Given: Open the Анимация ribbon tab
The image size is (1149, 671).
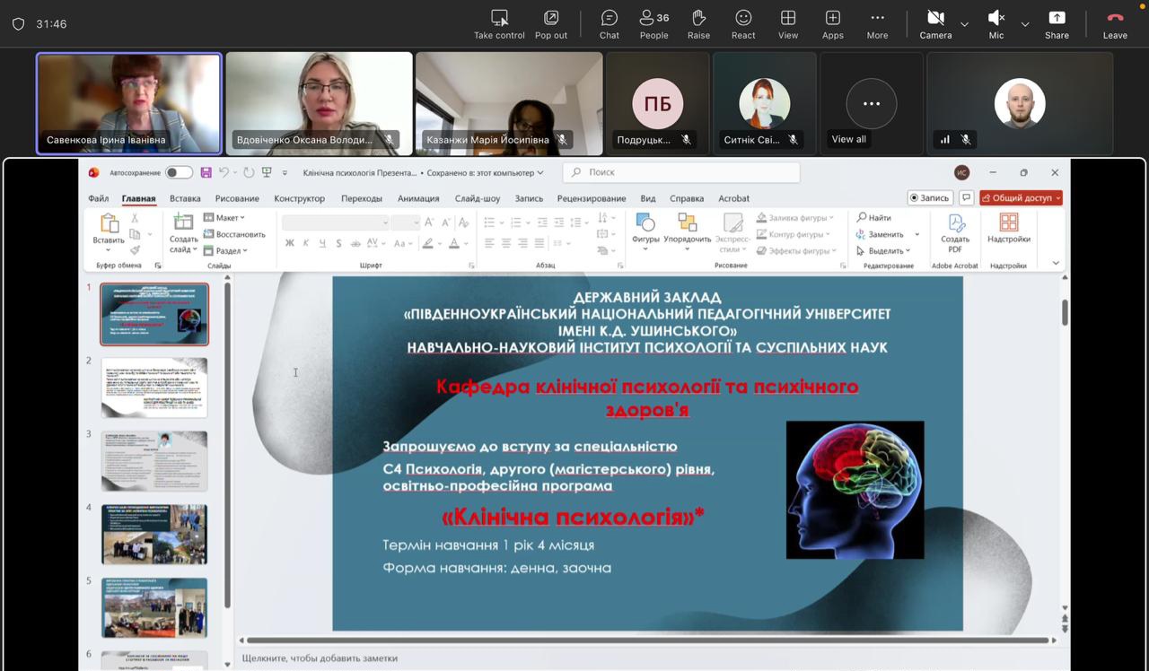Looking at the screenshot, I should 418,198.
